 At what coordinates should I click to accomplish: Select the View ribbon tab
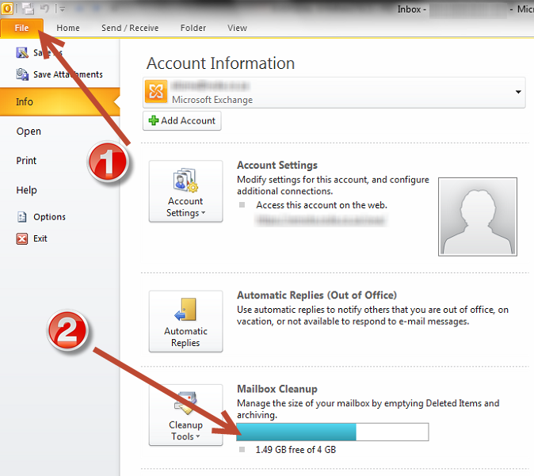click(x=237, y=28)
